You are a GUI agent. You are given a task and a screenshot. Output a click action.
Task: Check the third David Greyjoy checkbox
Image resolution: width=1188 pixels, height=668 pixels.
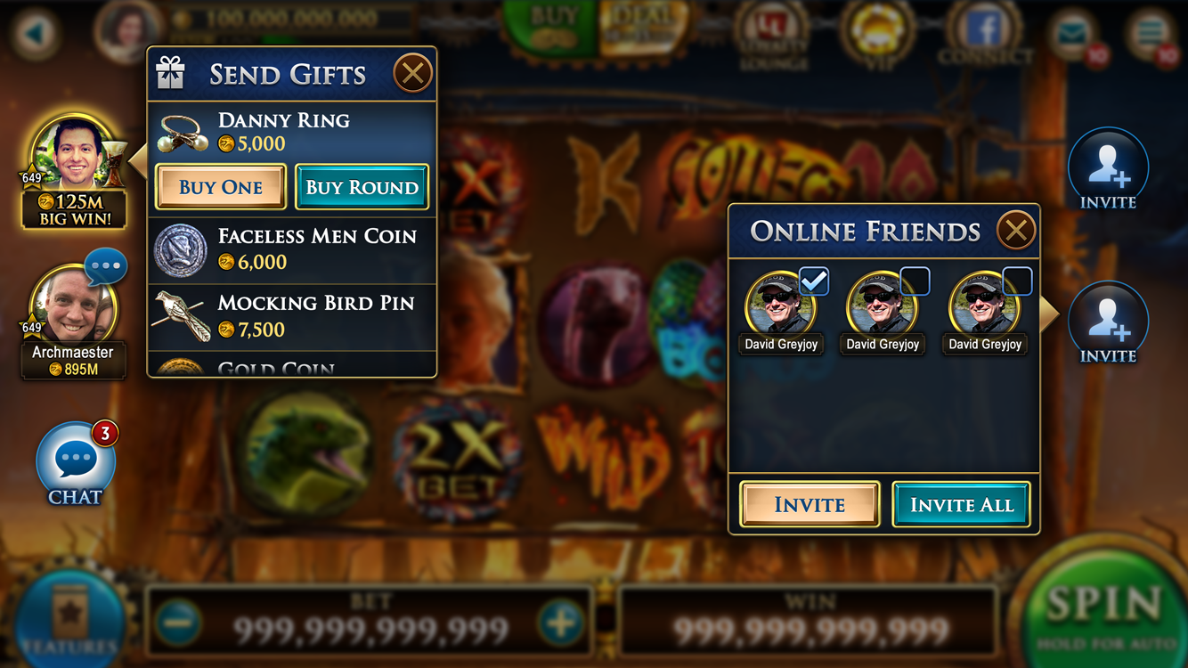[1018, 281]
